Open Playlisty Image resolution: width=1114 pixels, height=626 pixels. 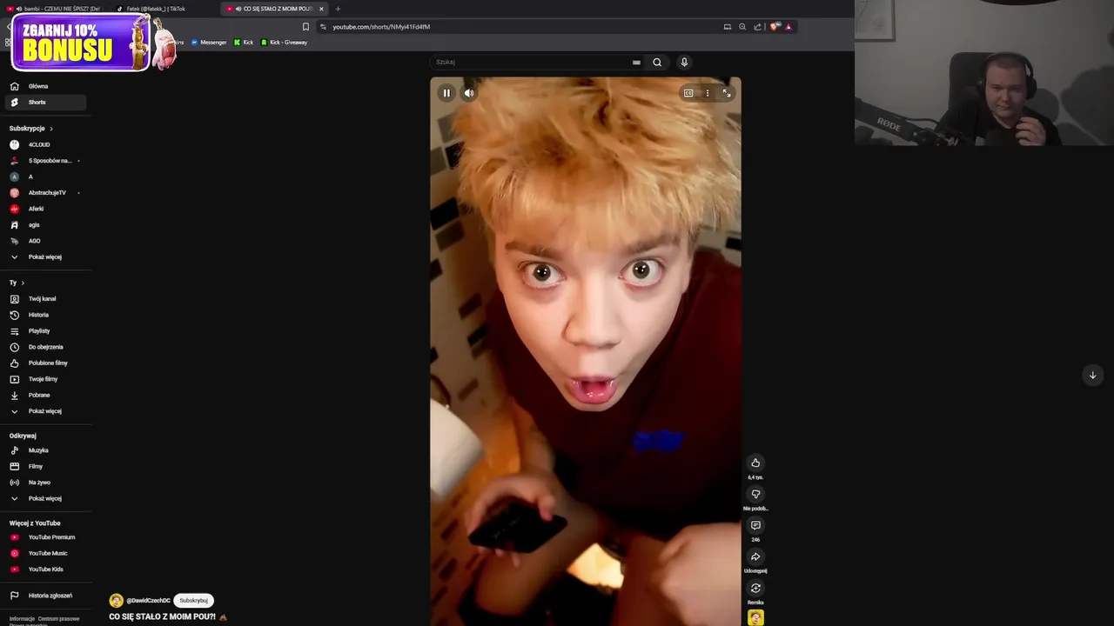[x=45, y=330]
